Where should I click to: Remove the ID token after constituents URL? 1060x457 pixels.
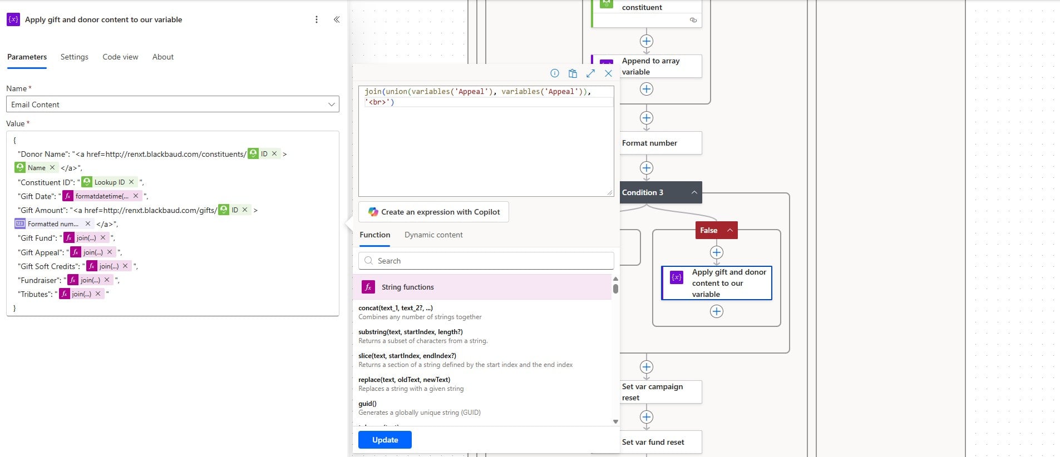pyautogui.click(x=274, y=153)
